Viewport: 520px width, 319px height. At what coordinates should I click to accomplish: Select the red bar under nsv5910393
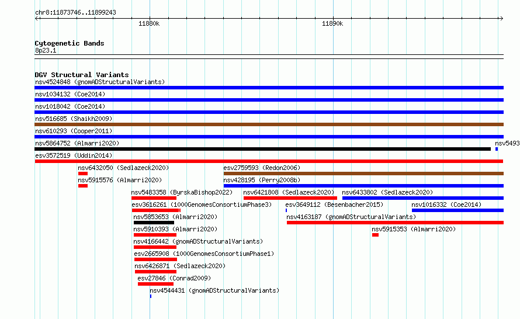click(x=155, y=235)
